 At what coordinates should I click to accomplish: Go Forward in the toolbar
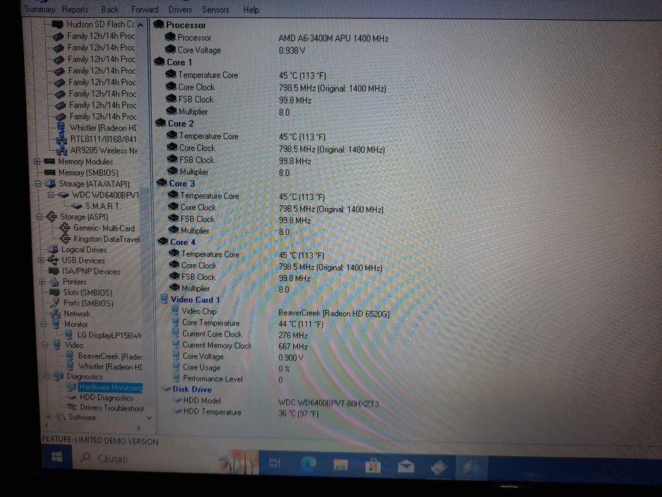(144, 9)
